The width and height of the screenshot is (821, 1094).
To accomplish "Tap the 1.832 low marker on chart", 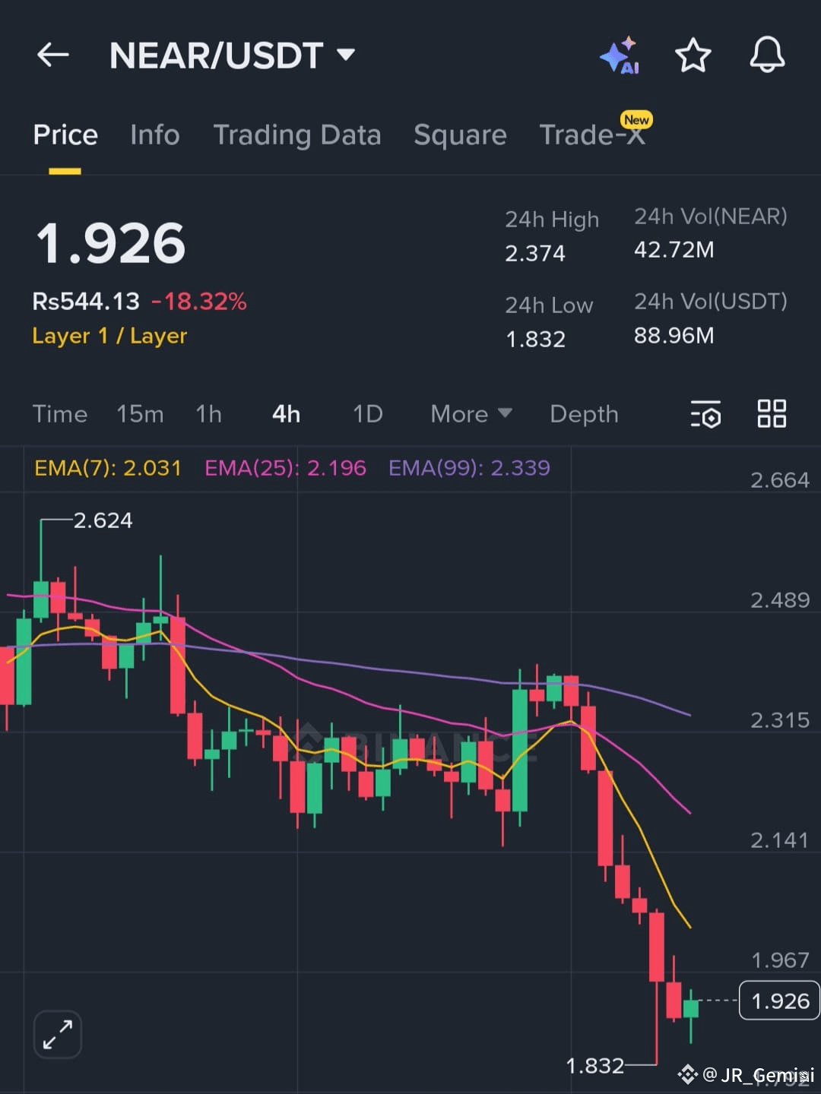I will [595, 1066].
